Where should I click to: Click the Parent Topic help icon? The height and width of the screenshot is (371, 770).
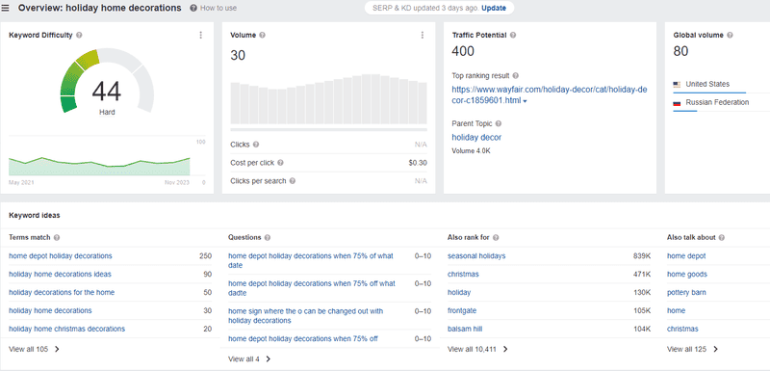coord(498,123)
